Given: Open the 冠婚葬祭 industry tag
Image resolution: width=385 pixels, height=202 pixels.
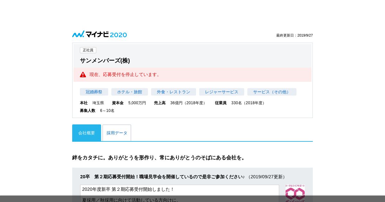Looking at the screenshot, I should click(x=94, y=92).
